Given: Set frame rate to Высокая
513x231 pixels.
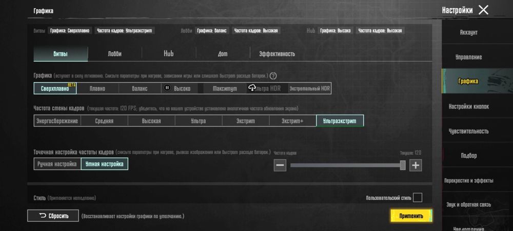Looking at the screenshot, I should pyautogui.click(x=151, y=121).
